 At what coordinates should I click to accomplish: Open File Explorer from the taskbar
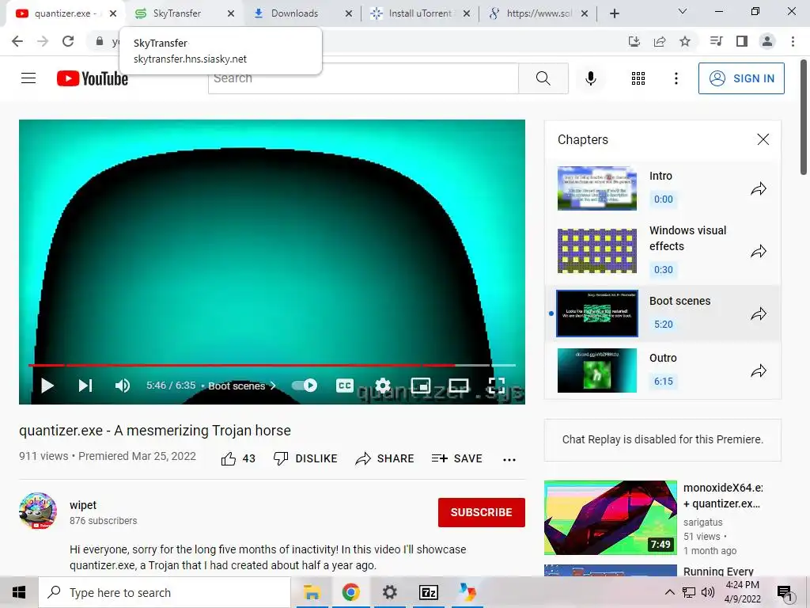(312, 592)
